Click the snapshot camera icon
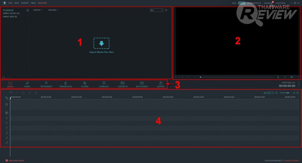This screenshot has width=302, height=163. (x=285, y=77)
